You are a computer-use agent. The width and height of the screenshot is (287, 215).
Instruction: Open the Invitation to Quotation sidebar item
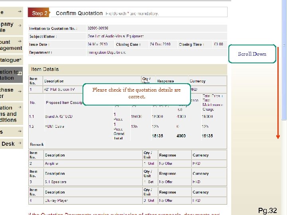tap(11, 75)
